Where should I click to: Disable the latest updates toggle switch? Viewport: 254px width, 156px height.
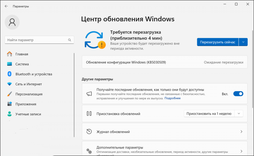pos(238,94)
